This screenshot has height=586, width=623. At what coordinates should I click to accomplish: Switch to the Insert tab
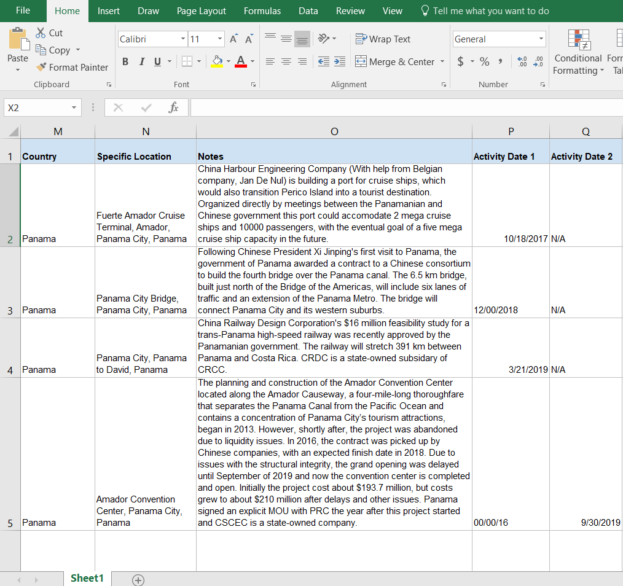pos(109,11)
